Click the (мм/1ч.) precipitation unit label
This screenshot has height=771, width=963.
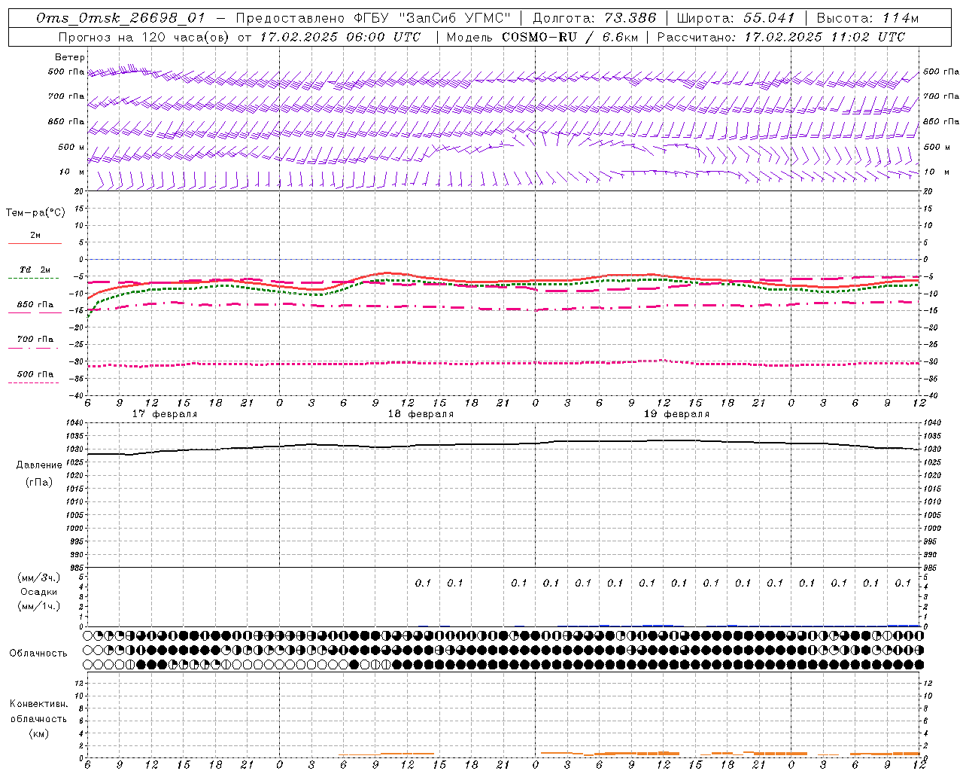click(39, 606)
